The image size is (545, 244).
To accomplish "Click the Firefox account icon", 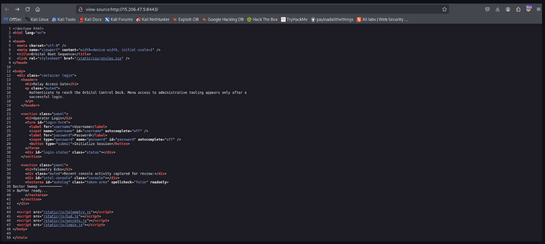I will 508,9.
